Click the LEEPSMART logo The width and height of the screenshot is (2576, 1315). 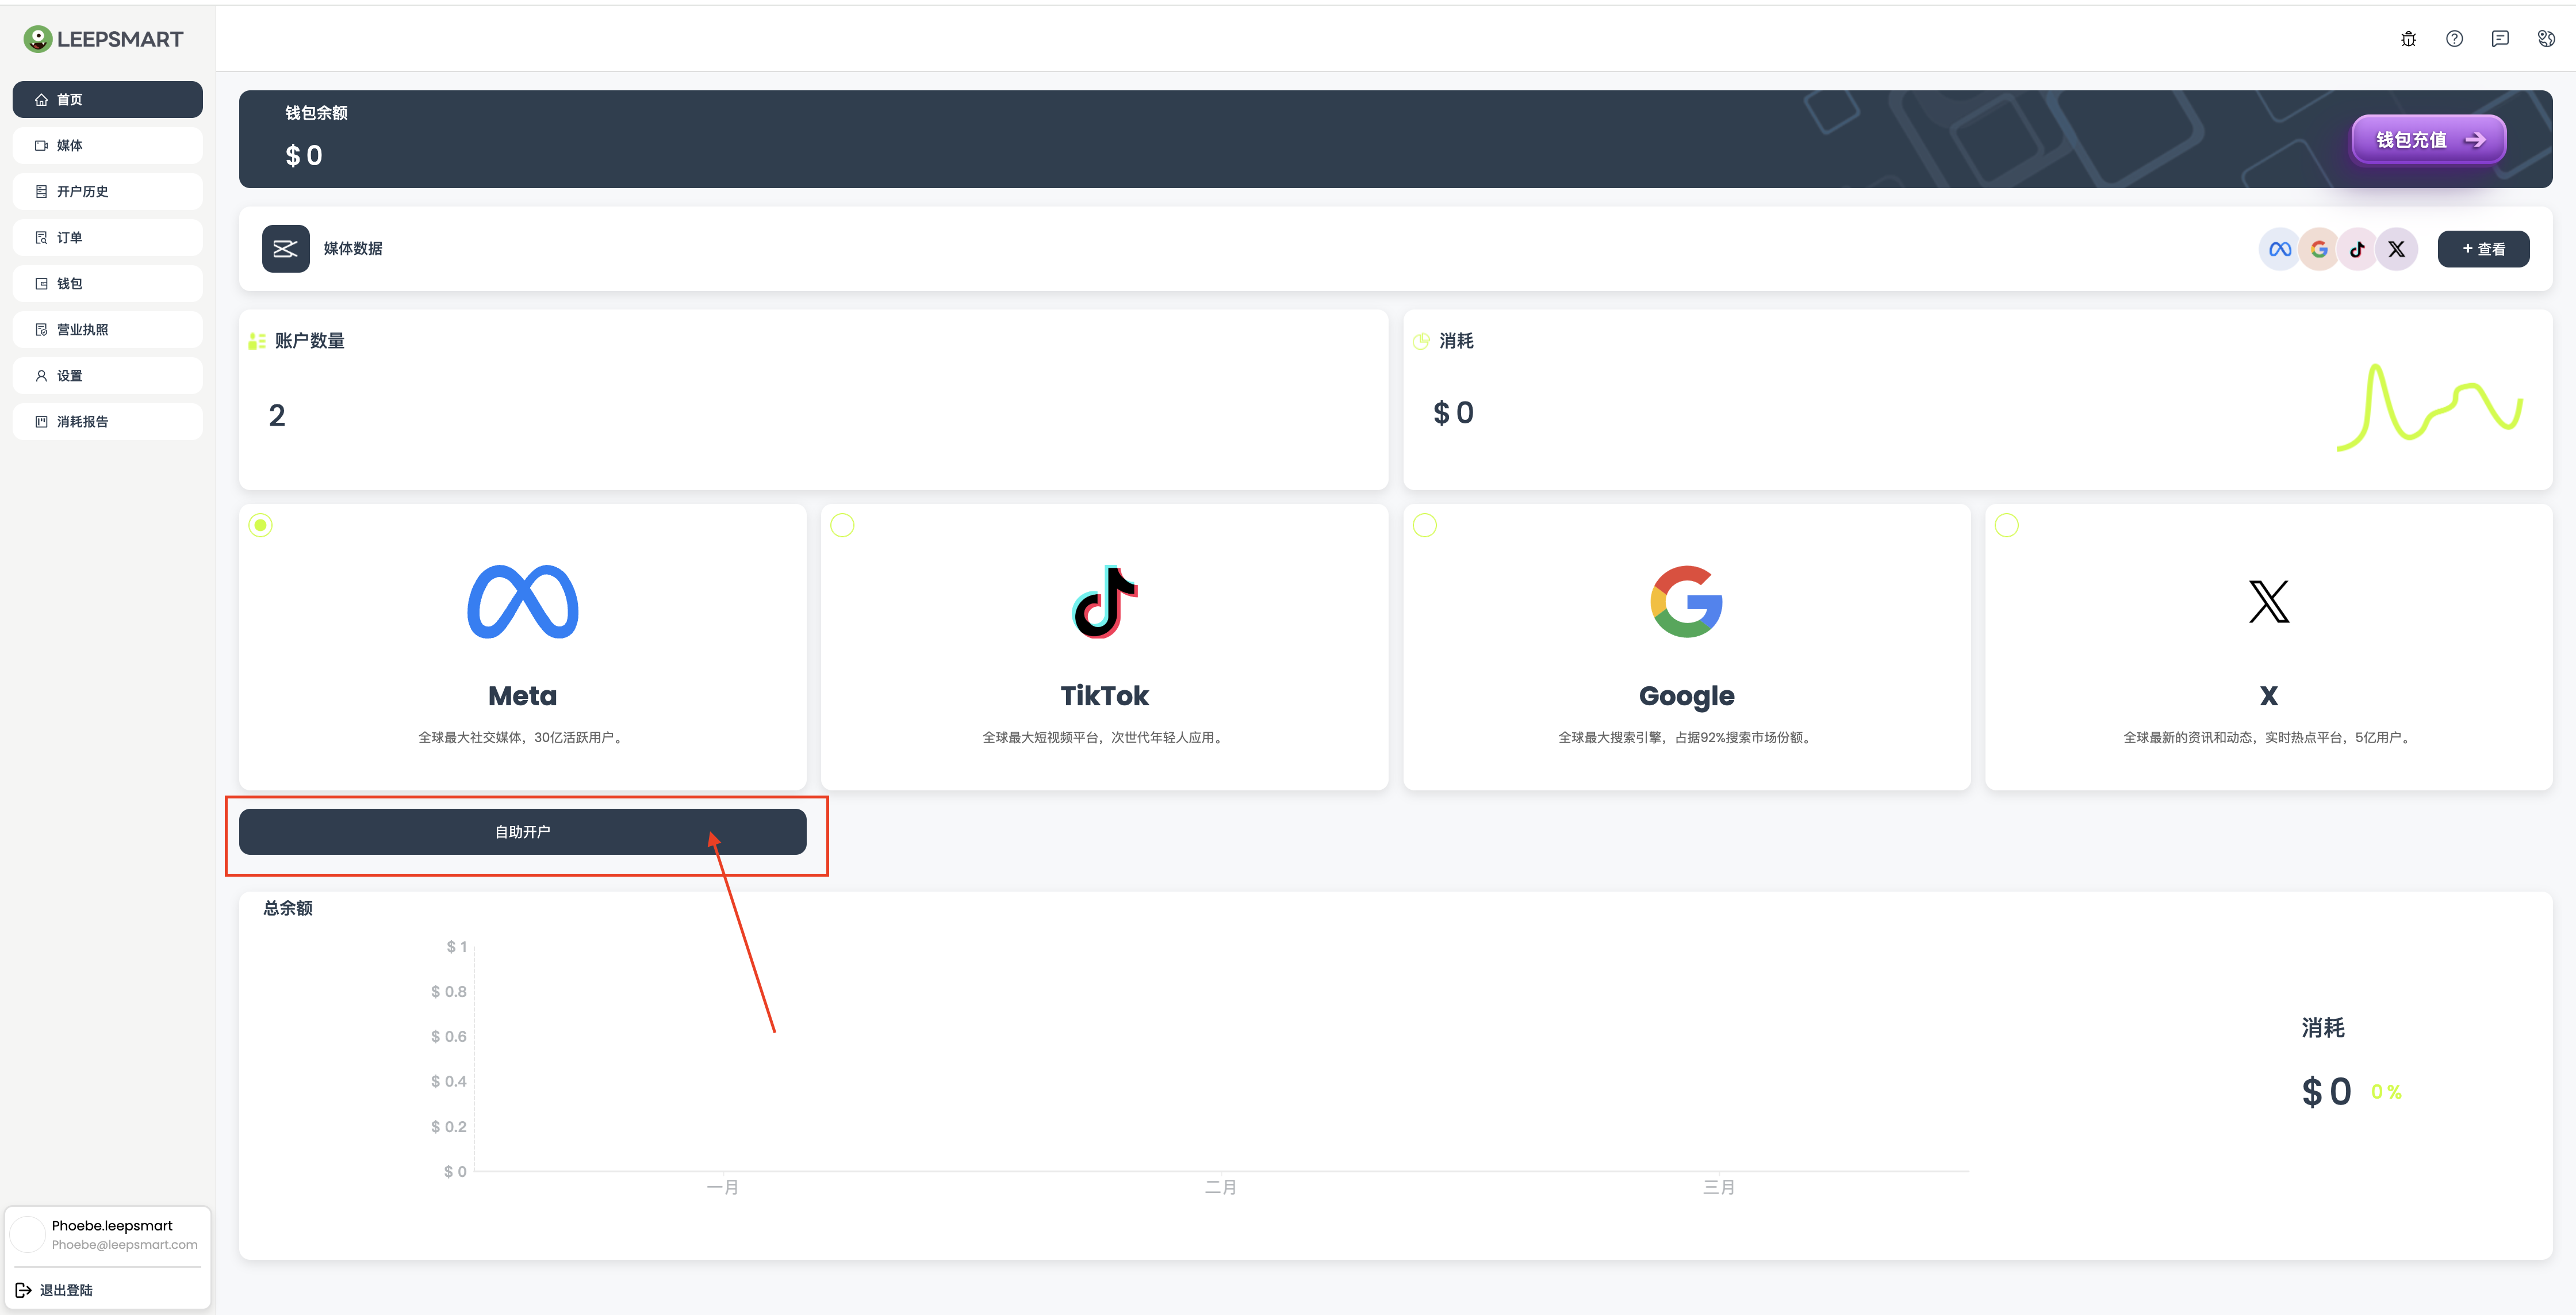coord(103,39)
